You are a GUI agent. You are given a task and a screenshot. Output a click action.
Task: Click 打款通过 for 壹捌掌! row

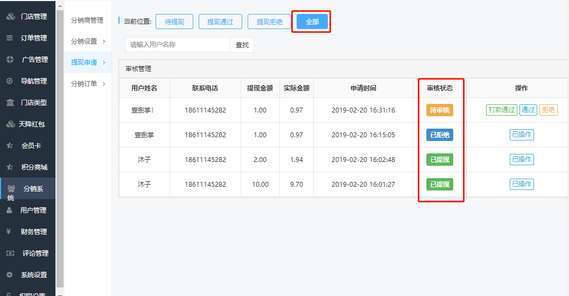502,110
